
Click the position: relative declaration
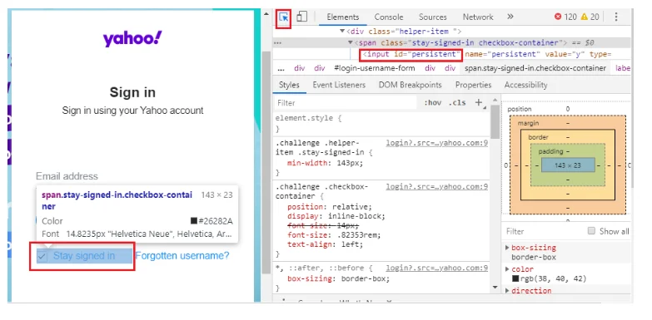(329, 207)
